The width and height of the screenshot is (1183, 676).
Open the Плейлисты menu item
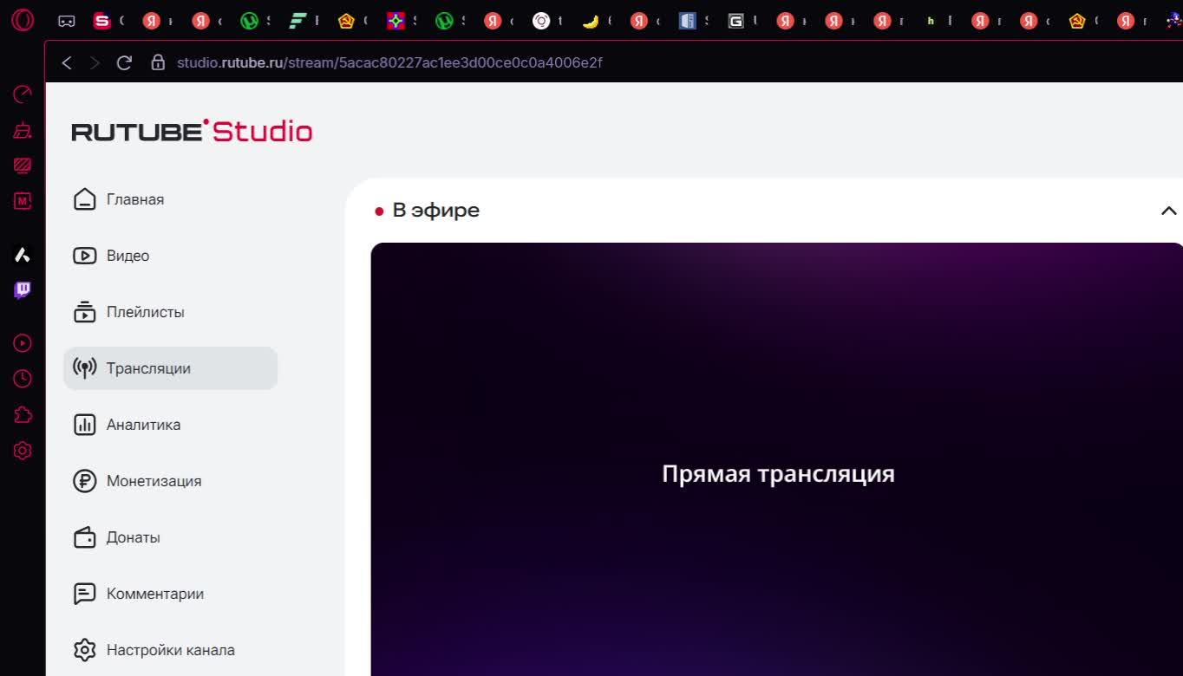click(170, 312)
